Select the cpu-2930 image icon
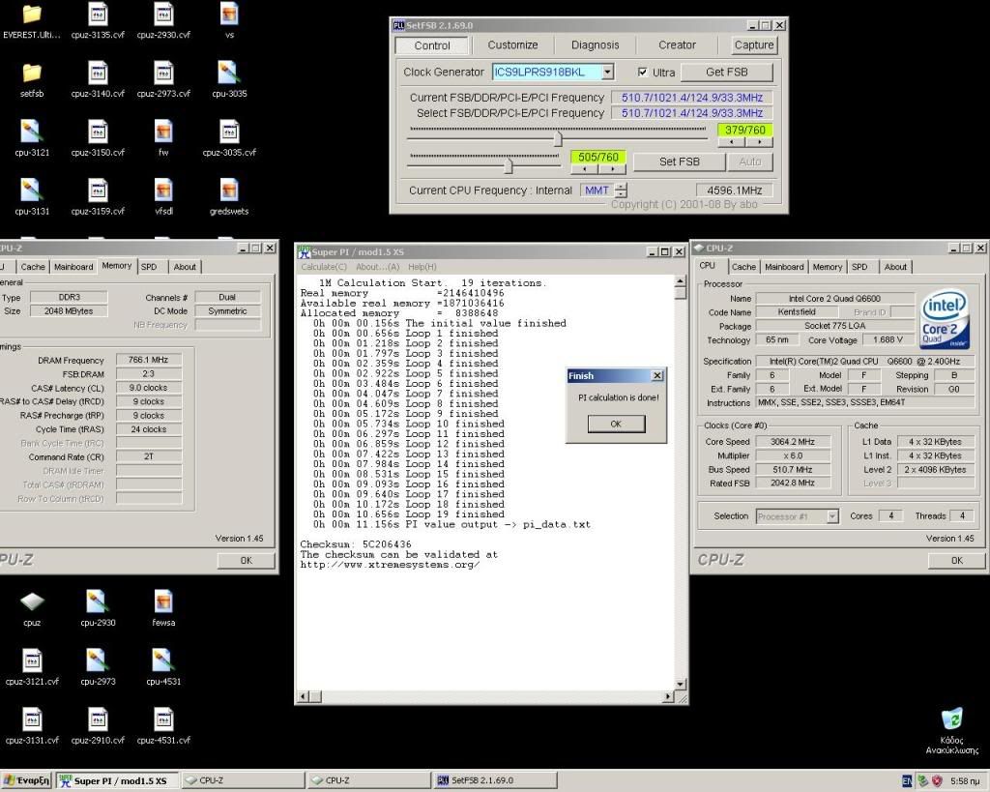 98,601
